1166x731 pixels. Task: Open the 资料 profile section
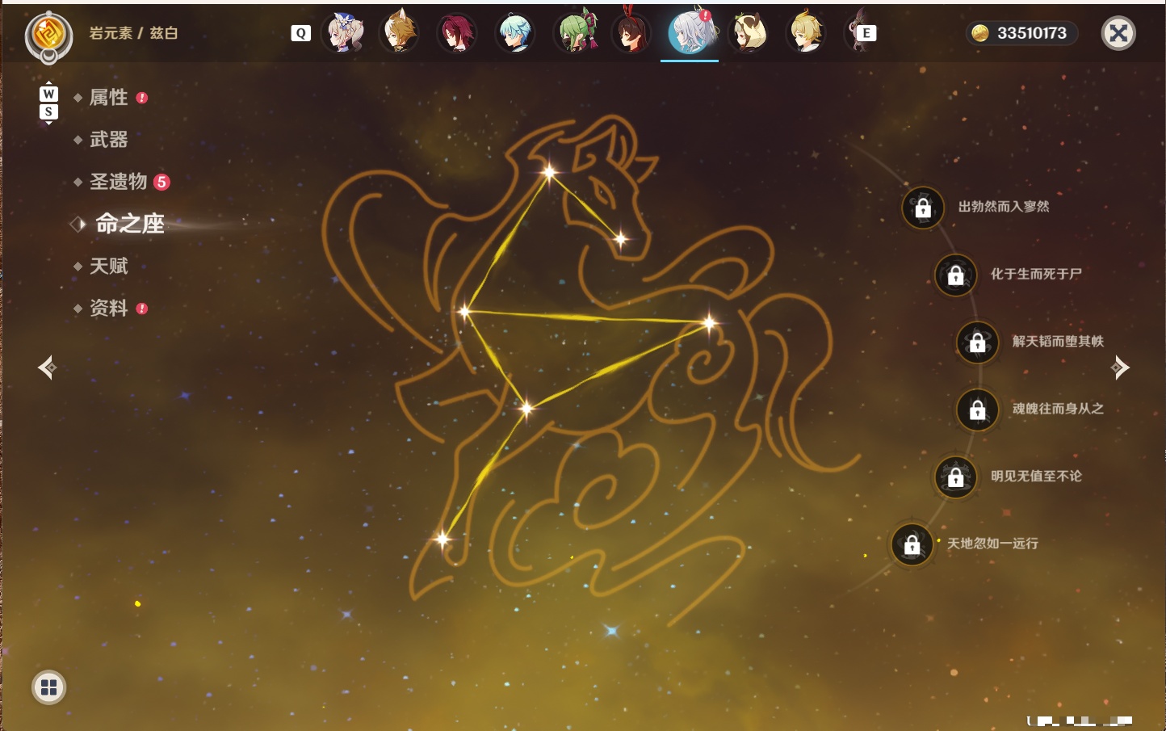[x=108, y=308]
